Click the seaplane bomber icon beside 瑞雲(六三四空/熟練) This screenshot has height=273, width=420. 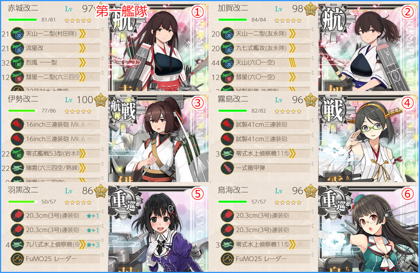(17, 168)
